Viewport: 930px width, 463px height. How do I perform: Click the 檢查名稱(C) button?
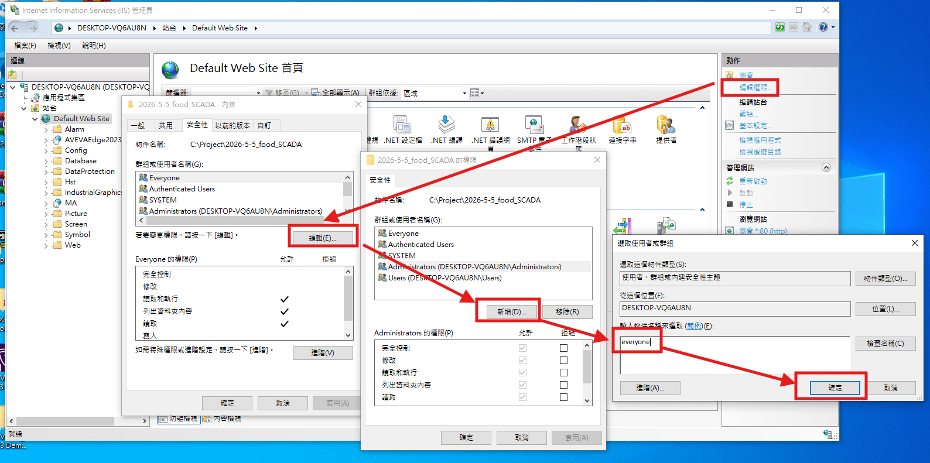885,343
